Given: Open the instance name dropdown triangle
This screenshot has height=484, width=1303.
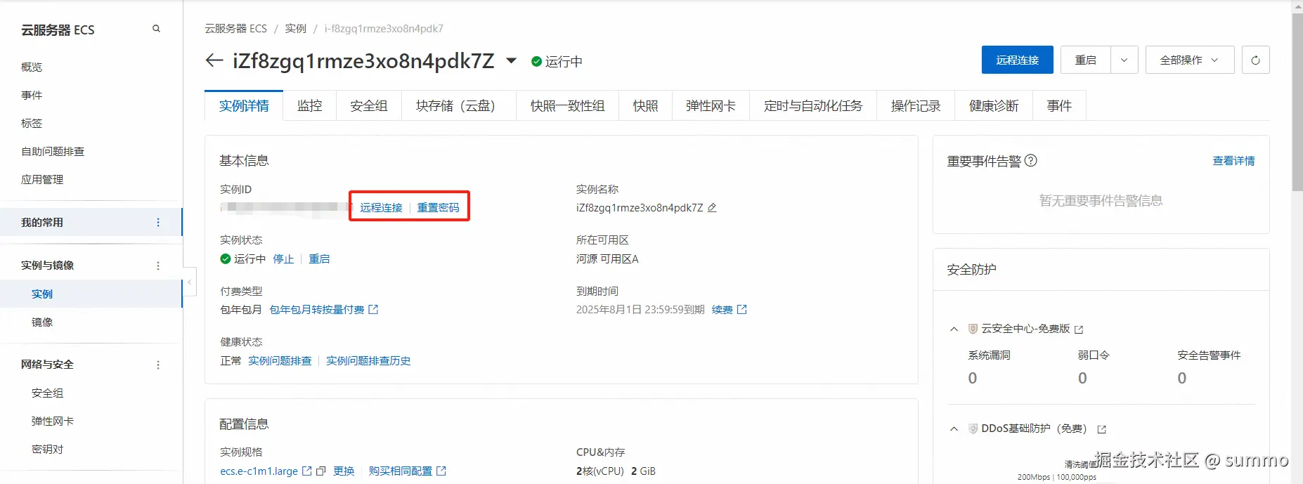Looking at the screenshot, I should (x=512, y=60).
